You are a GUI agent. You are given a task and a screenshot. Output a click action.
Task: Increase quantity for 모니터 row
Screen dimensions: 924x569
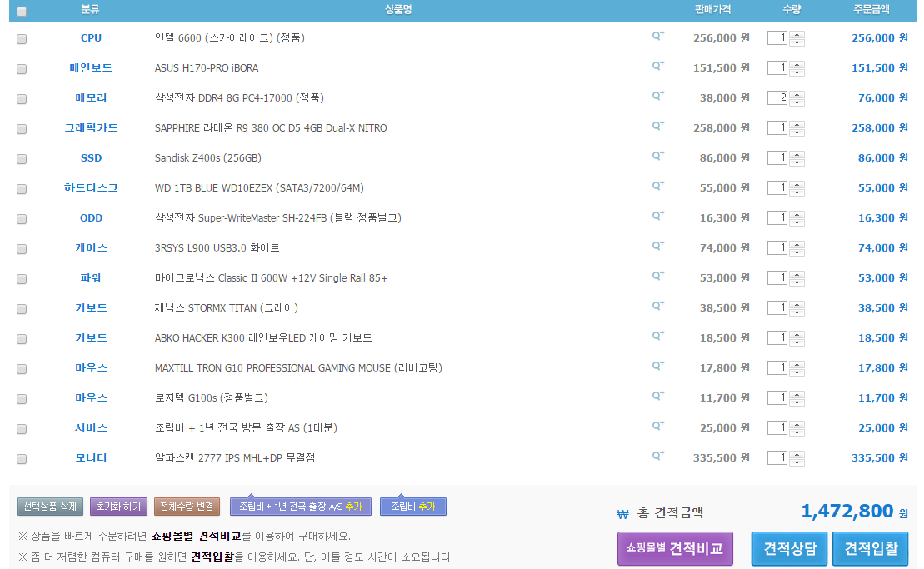pos(797,454)
